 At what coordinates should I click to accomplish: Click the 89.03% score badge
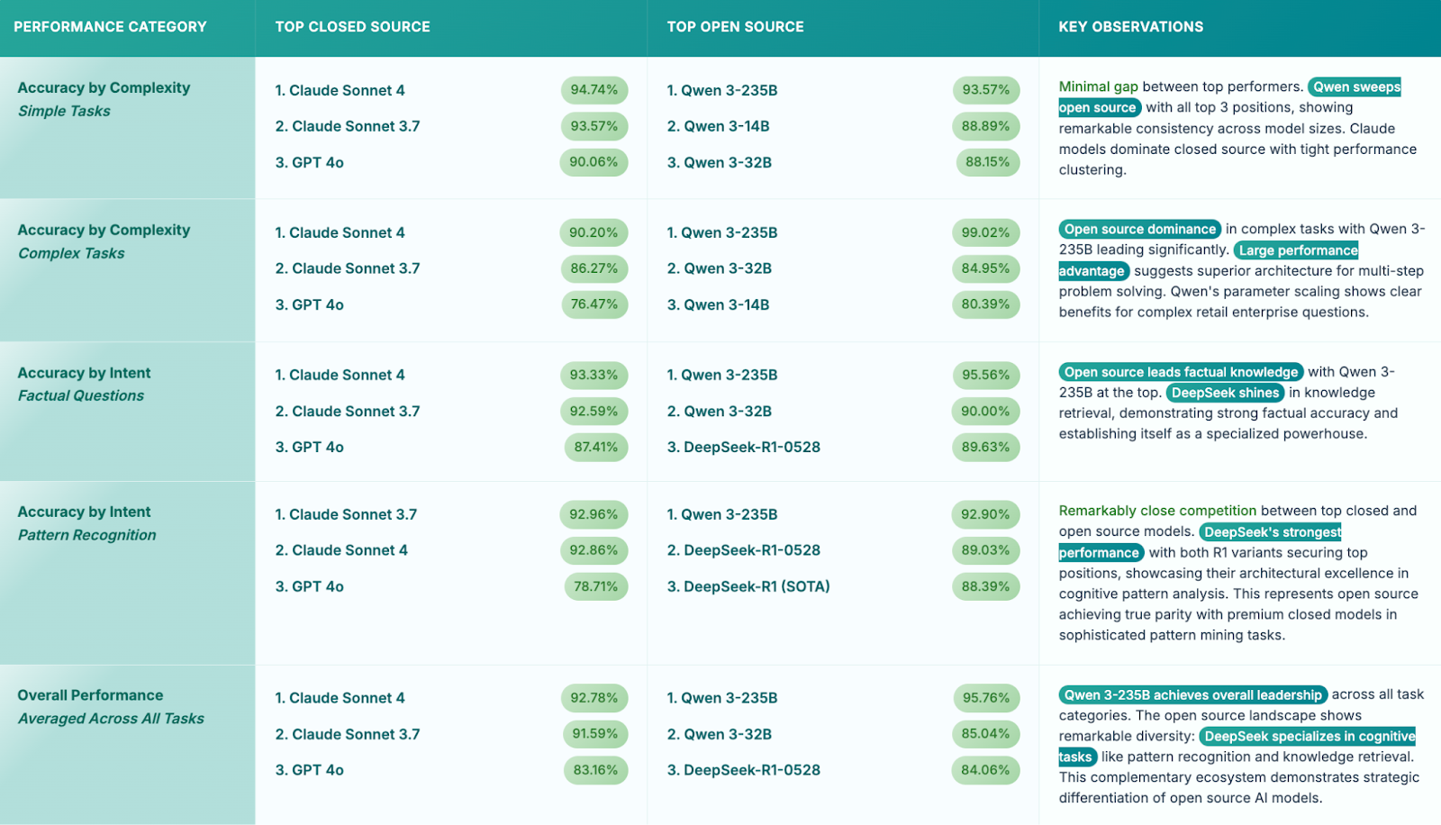pos(985,550)
